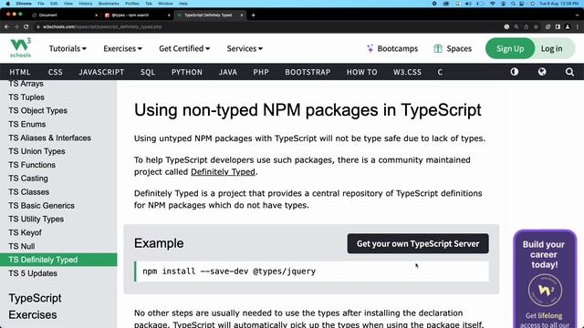Screen dimensions: 584x328
Task: Click the address bar URL field
Action: (x=268, y=26)
